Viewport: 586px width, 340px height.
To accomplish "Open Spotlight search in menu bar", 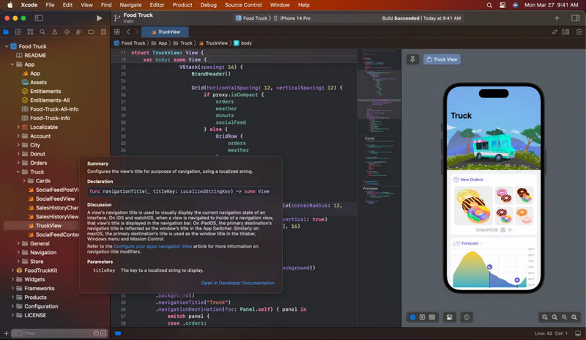I will click(489, 5).
